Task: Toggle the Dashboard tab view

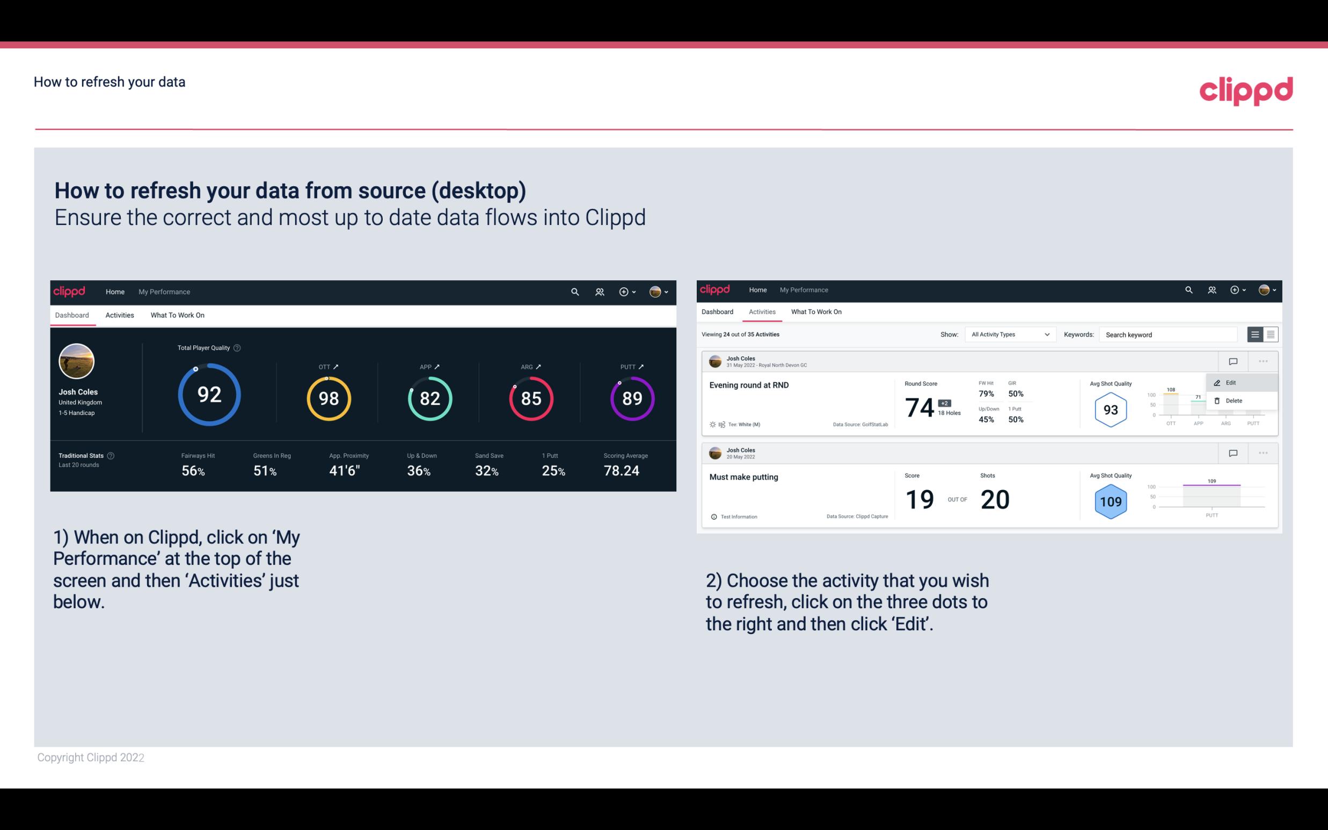Action: [x=72, y=315]
